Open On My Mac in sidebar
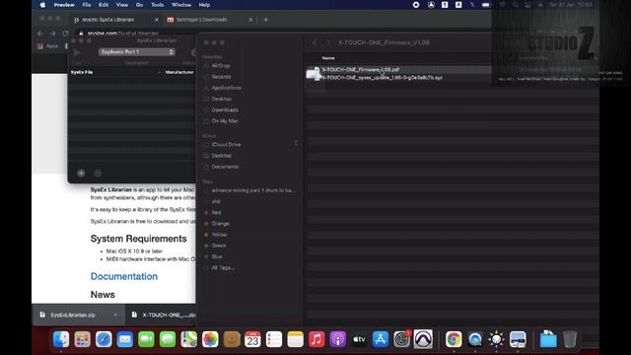The image size is (631, 355). [x=225, y=120]
